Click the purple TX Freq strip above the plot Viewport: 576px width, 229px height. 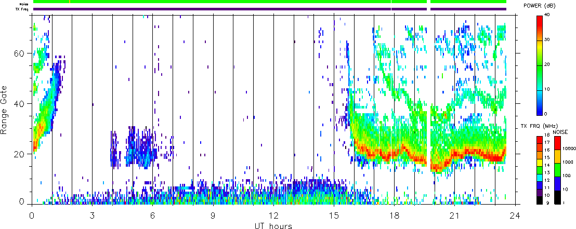click(x=270, y=9)
